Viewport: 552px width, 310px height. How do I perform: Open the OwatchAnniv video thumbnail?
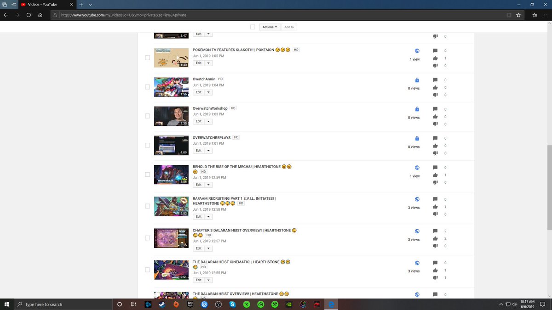click(x=171, y=87)
